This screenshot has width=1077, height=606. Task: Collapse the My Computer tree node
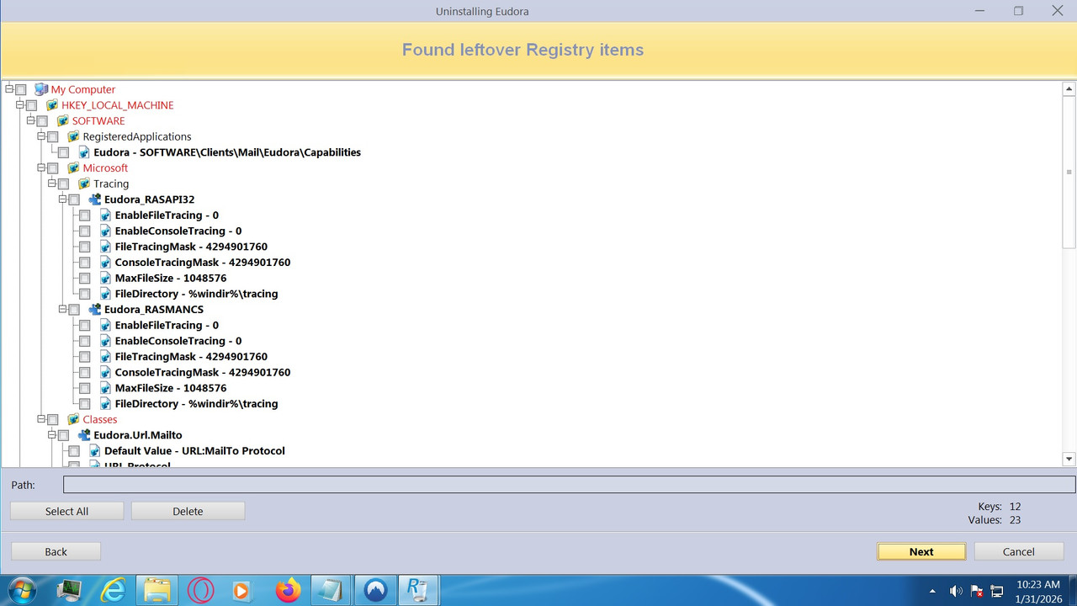click(x=9, y=88)
